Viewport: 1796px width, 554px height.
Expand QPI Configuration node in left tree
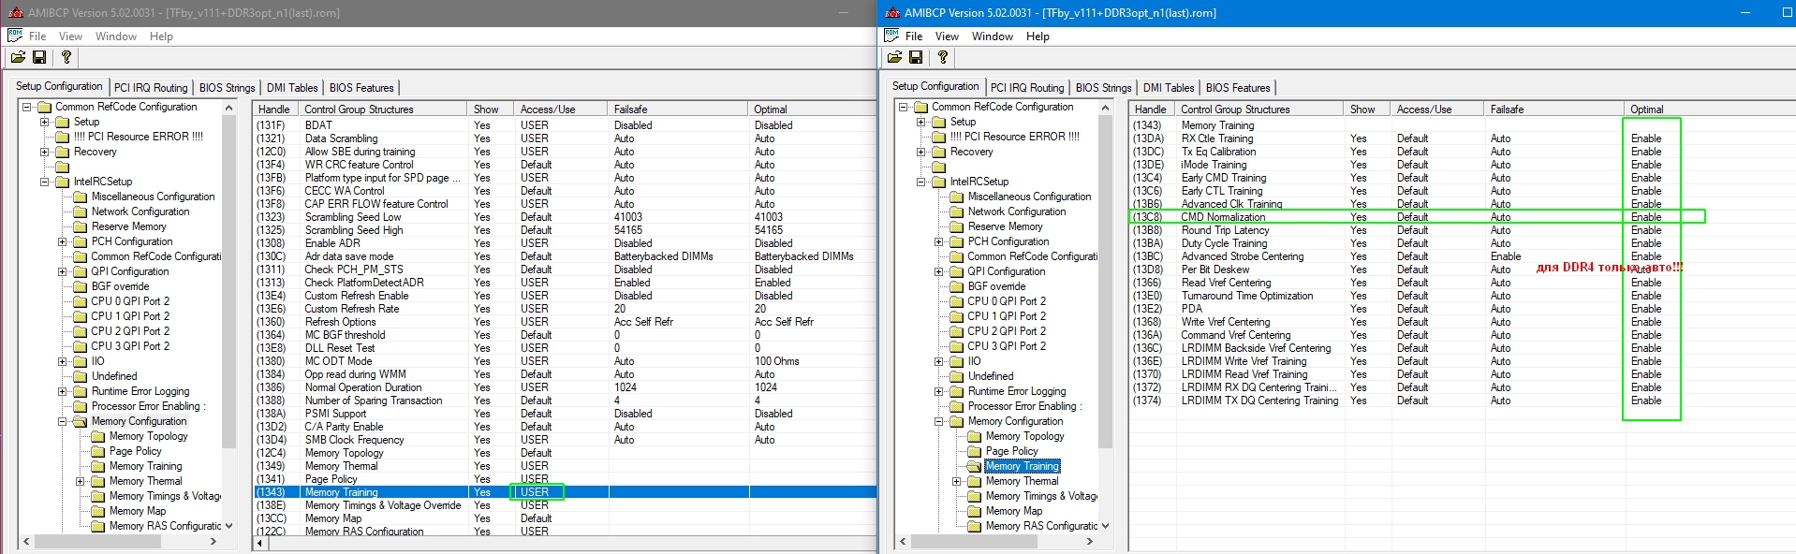(x=63, y=271)
